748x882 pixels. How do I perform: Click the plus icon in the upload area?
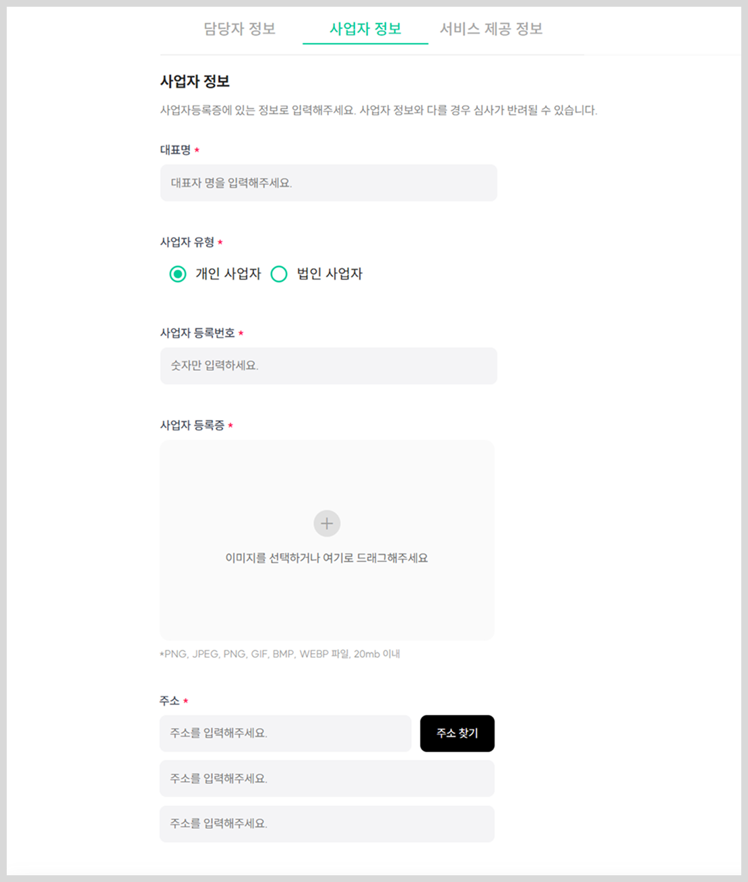[327, 523]
